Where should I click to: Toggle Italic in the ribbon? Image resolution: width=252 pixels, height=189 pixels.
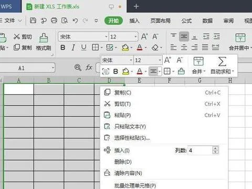click(x=73, y=47)
